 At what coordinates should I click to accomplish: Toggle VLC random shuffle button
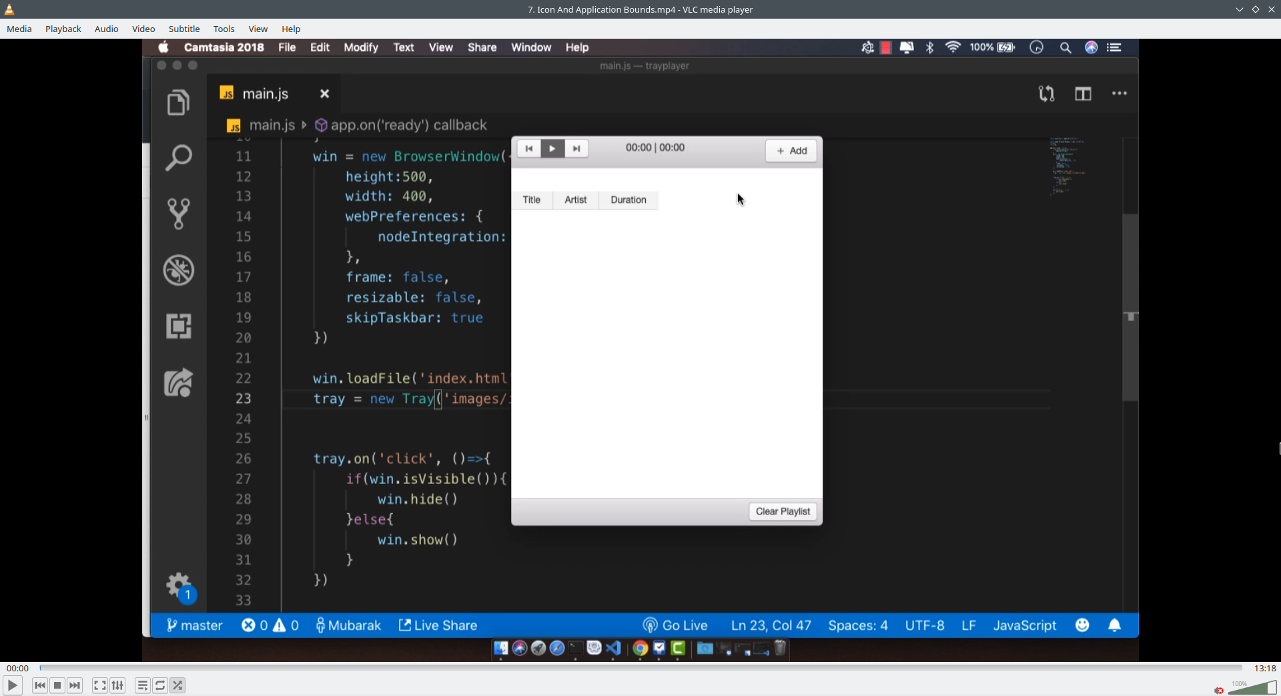click(177, 685)
